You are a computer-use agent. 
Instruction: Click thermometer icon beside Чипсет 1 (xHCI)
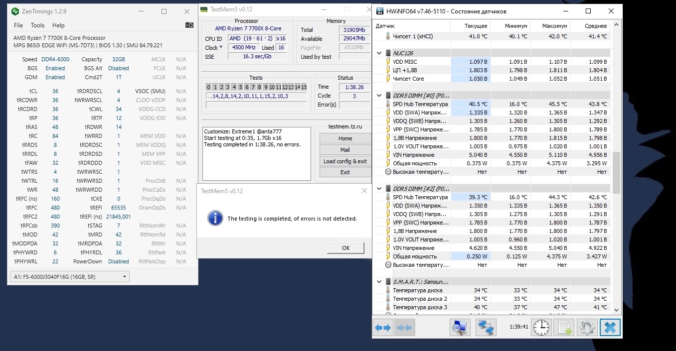point(388,36)
